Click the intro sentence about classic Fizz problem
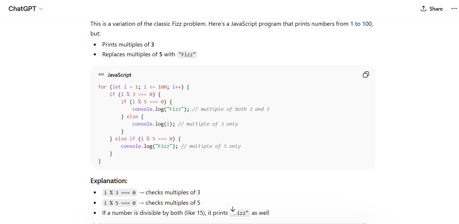Screen dimensions: 459x224 coord(231,24)
